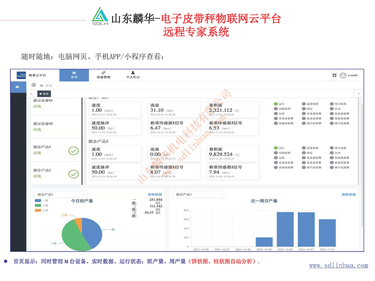375x281 pixels.
Task: Toggle the checkmark on 展会产品2 device row
Action: coord(74,174)
